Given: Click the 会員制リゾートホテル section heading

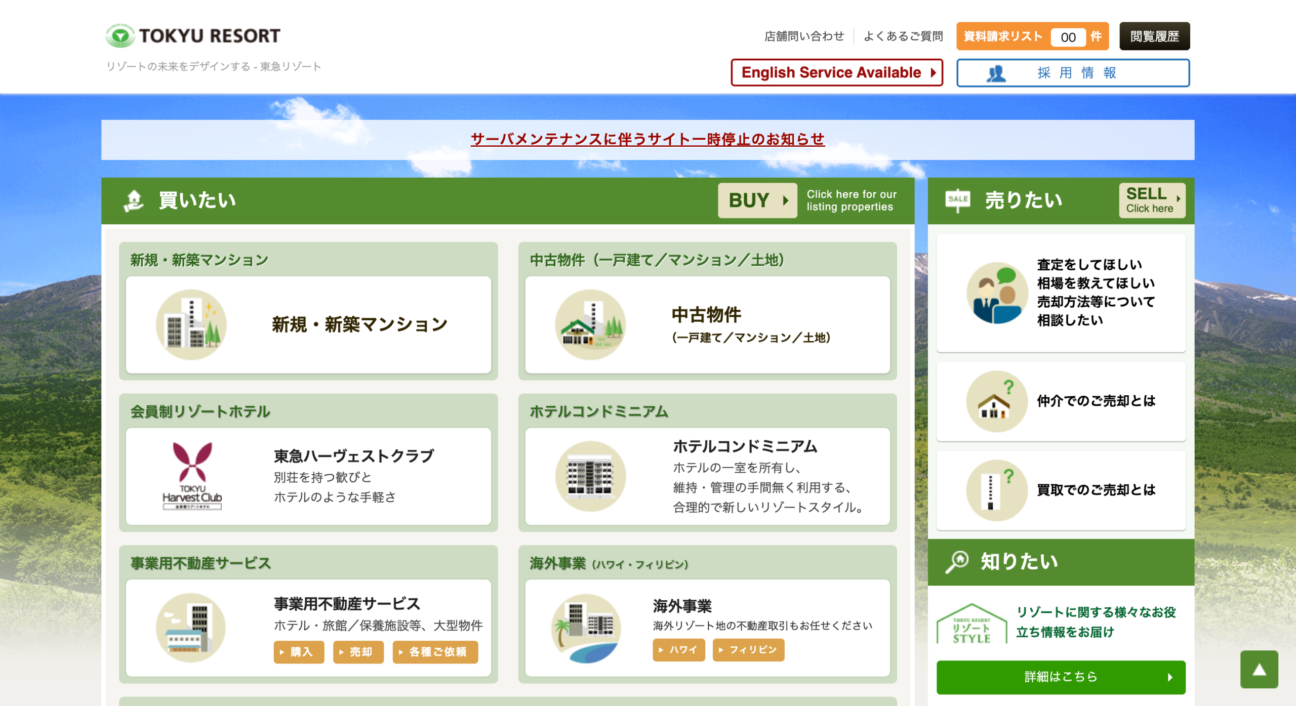Looking at the screenshot, I should click(x=200, y=411).
